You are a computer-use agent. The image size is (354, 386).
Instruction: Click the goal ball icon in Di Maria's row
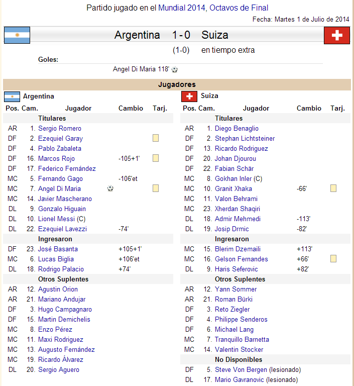tap(110, 188)
